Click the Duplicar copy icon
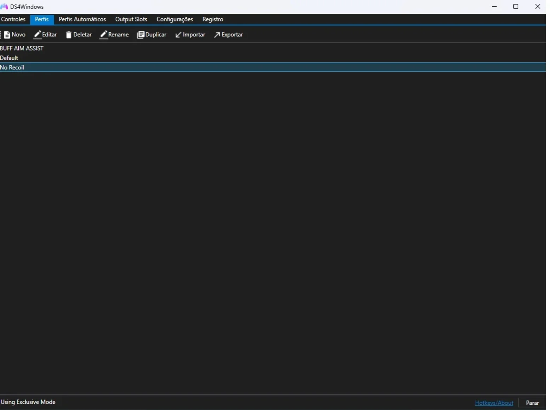Viewport: 550px width, 410px height. [x=141, y=35]
